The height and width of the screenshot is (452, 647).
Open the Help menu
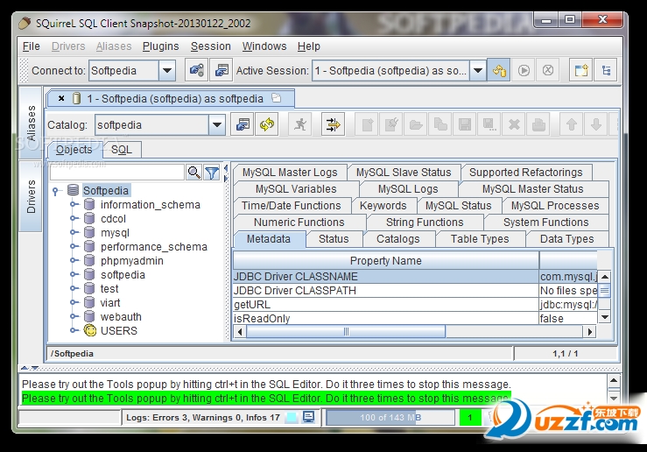[x=309, y=46]
